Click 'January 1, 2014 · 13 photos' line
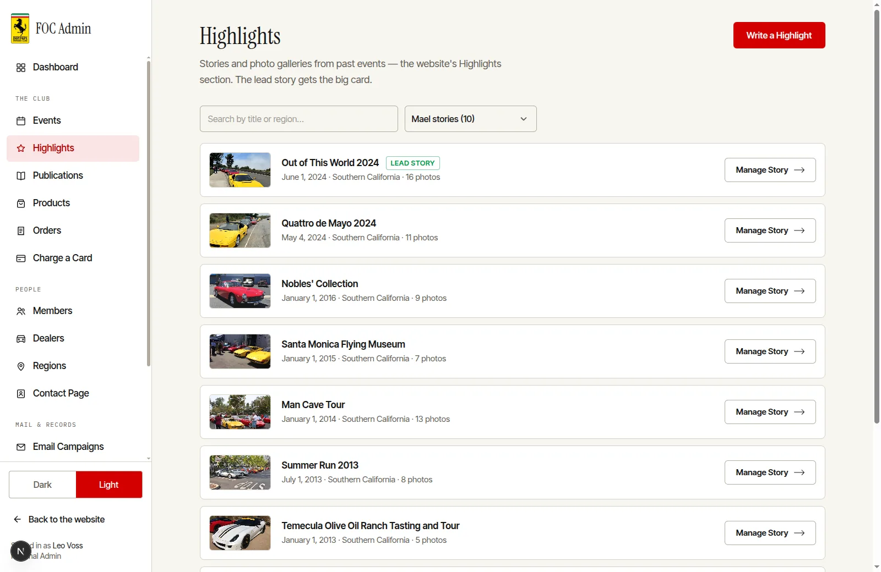The image size is (881, 572). coord(366,419)
